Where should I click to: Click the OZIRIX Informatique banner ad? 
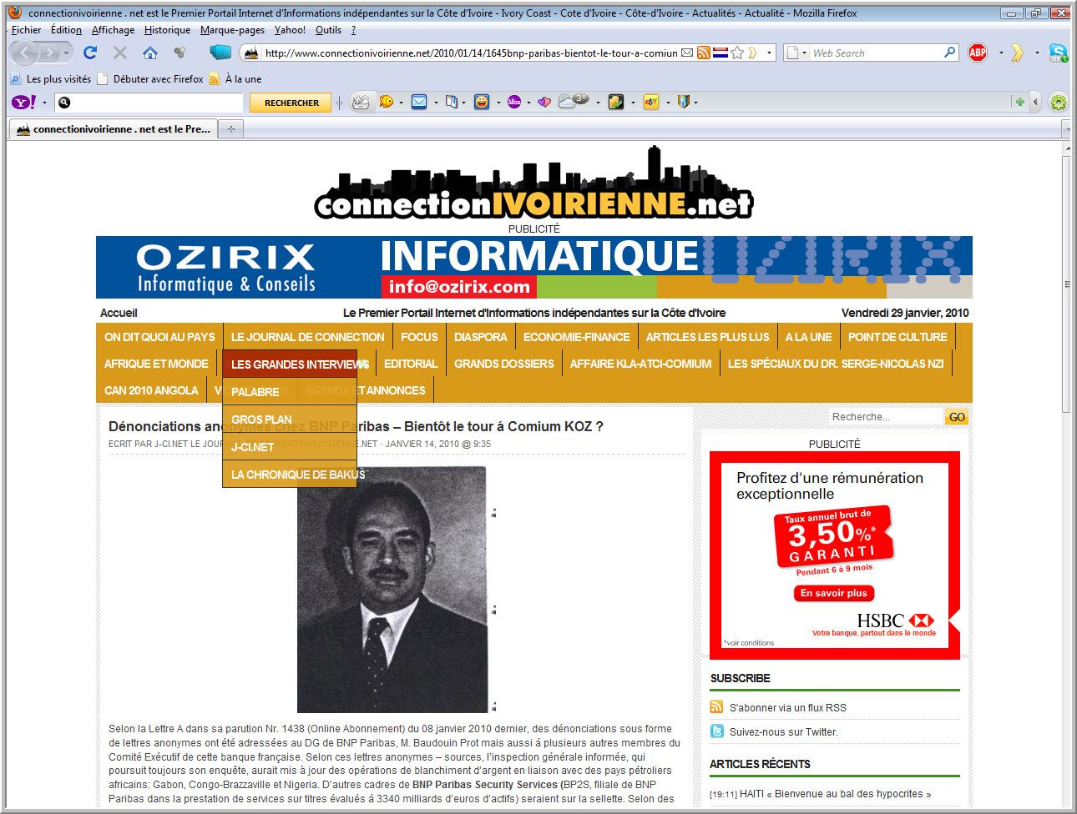[534, 267]
